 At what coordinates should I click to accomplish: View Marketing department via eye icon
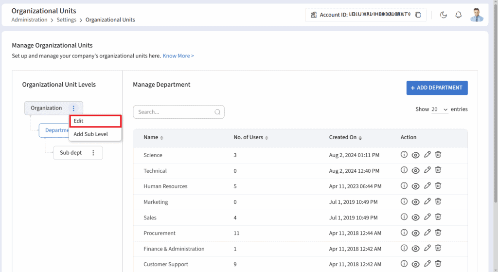pos(415,202)
